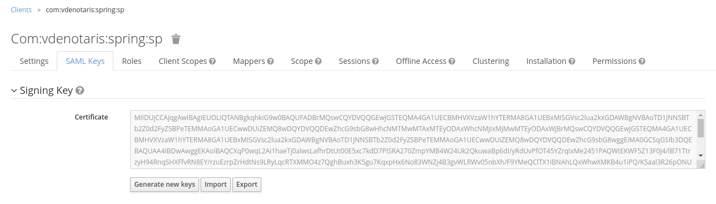Show help tooltip for Signing Key
Image resolution: width=716 pixels, height=204 pixels.
pos(80,91)
